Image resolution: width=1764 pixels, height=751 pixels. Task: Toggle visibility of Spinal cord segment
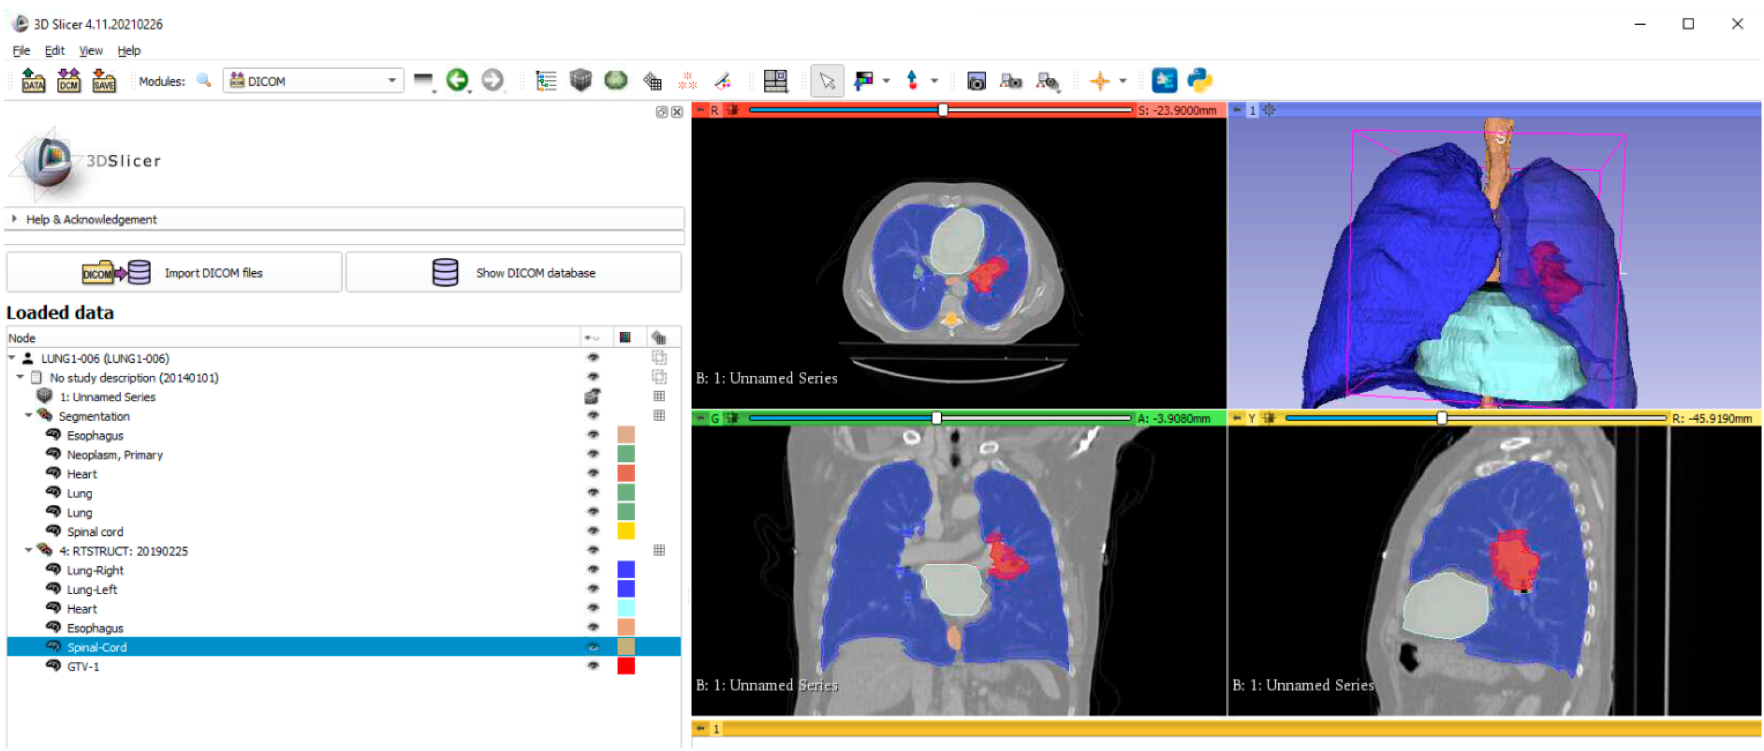pos(593,532)
